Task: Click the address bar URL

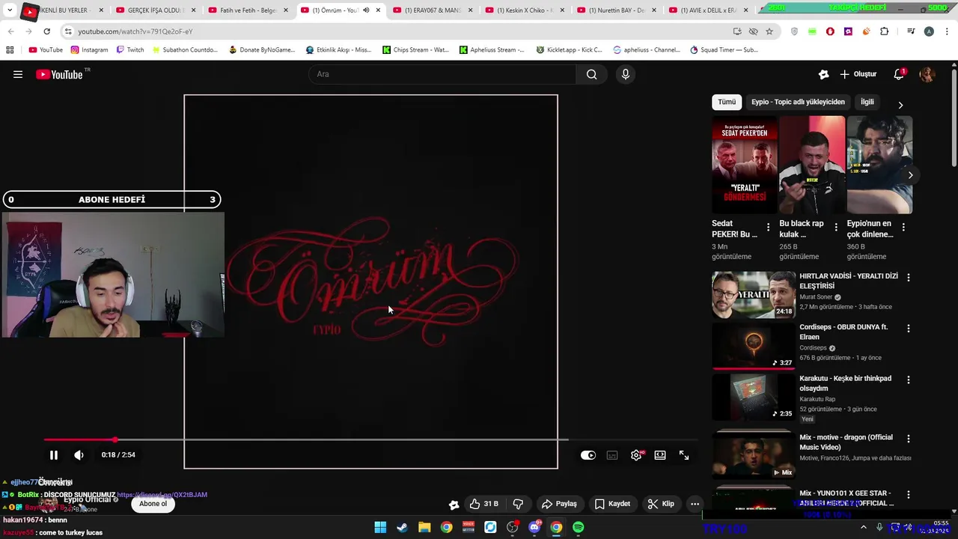Action: click(135, 31)
